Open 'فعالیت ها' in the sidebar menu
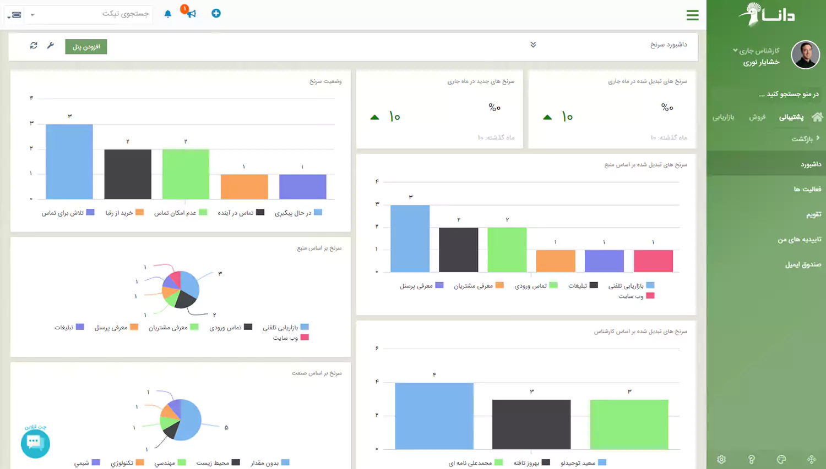This screenshot has height=469, width=826. coord(807,189)
